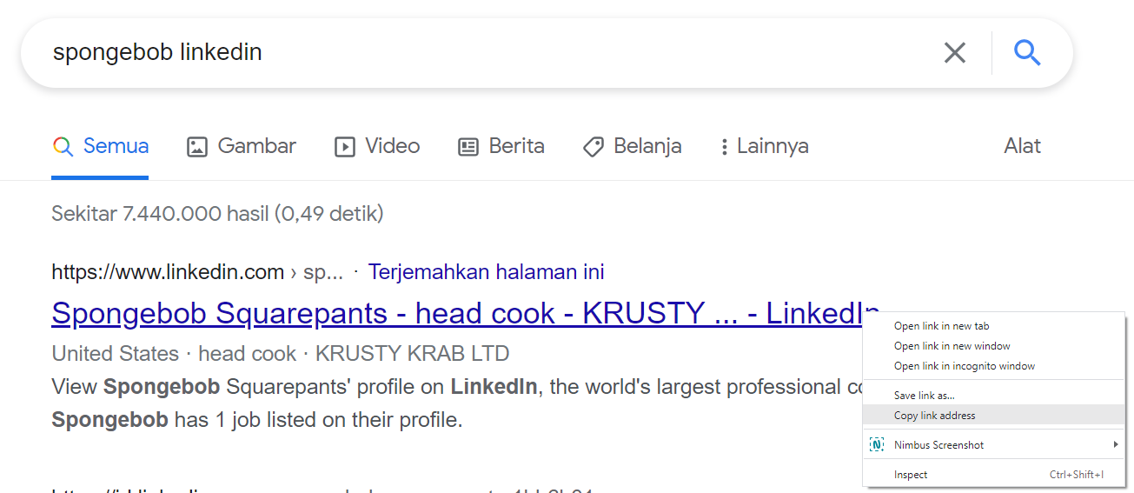Viewport: 1134px width, 493px height.
Task: Open the Alat tools button
Action: 1022,146
